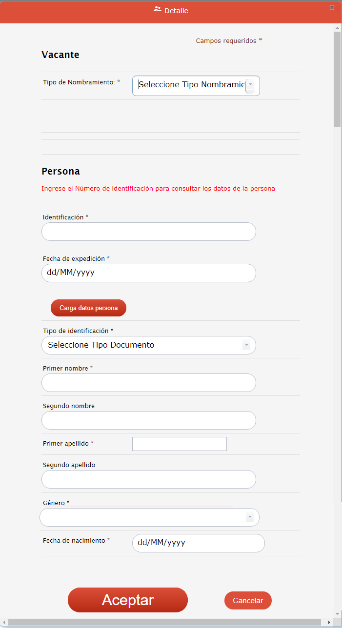
Task: Click the people icon beside Detalle title
Action: point(157,9)
